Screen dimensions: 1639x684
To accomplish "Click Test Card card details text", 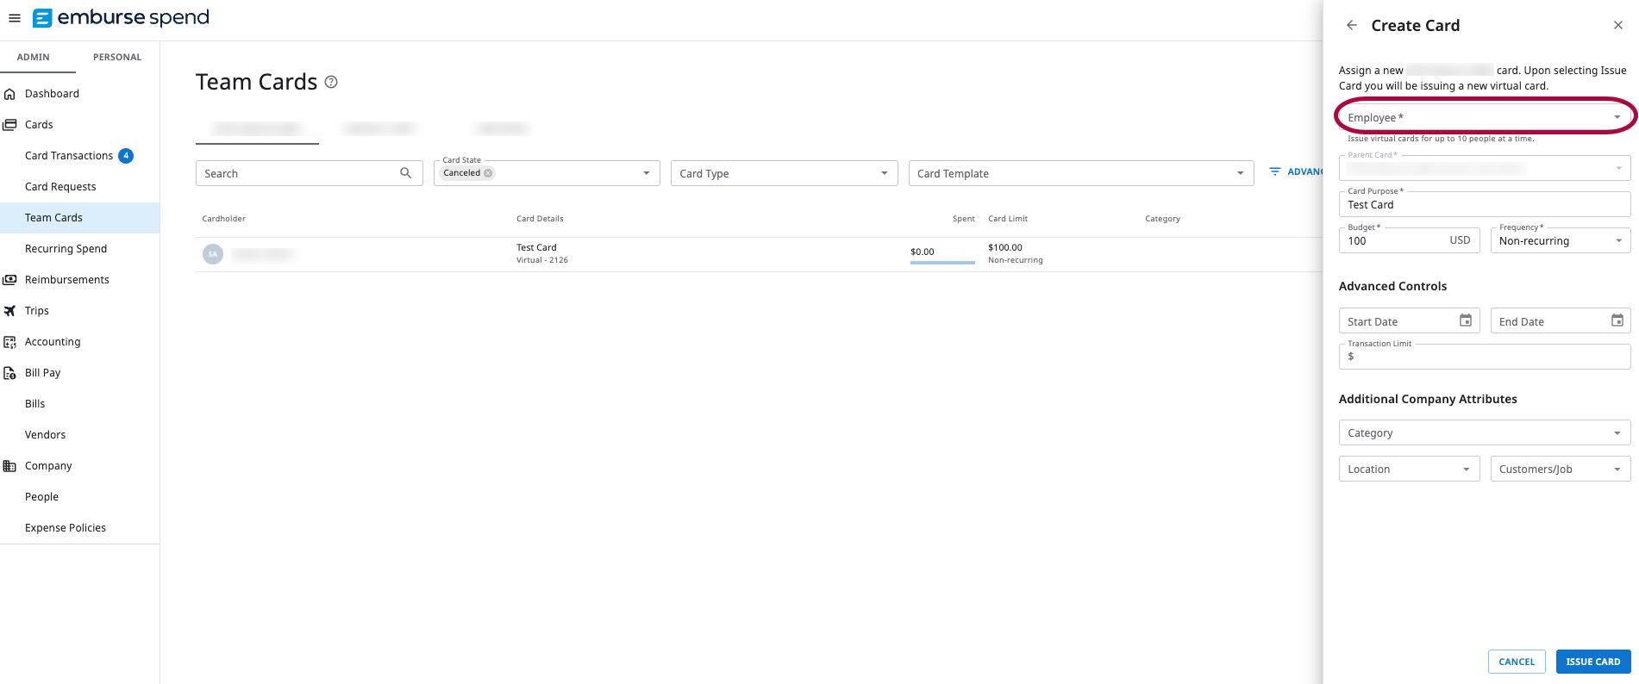I will coord(537,247).
